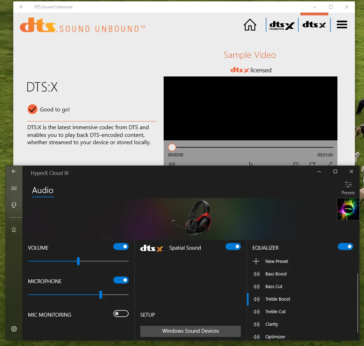
Task: Close the DTS Sound Unbound window
Action: [x=347, y=7]
